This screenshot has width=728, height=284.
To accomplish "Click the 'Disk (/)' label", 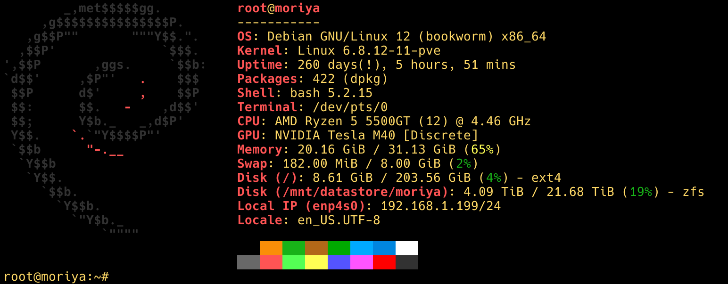I will click(267, 178).
